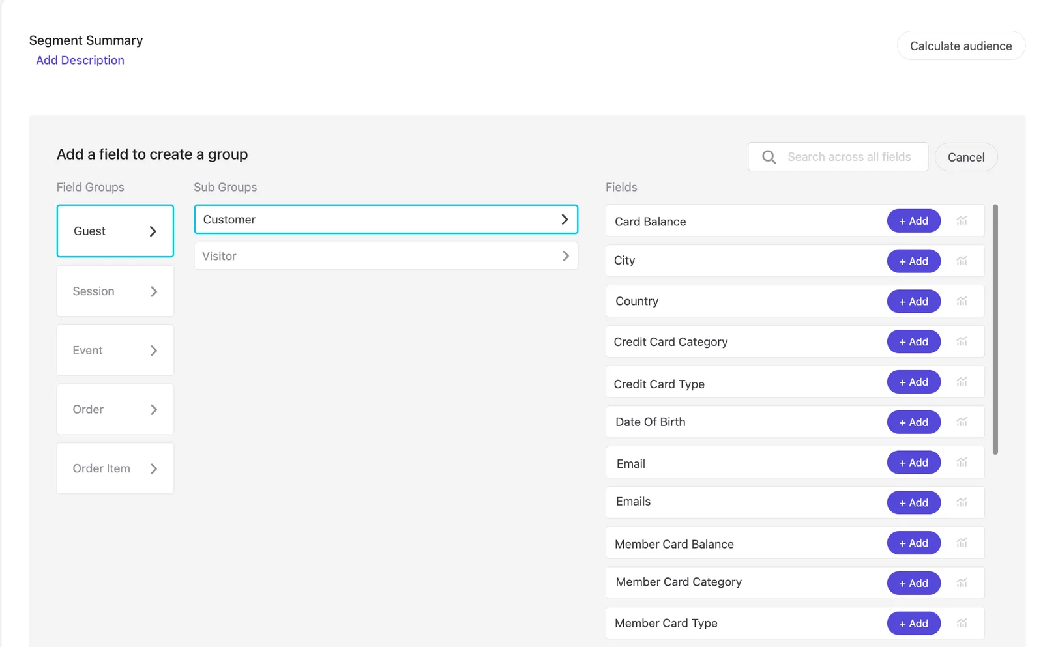Add the Emails field
Image resolution: width=1043 pixels, height=647 pixels.
[913, 502]
